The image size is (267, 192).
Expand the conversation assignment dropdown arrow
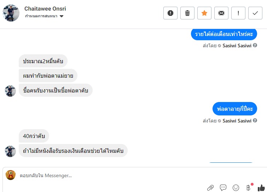point(62,16)
